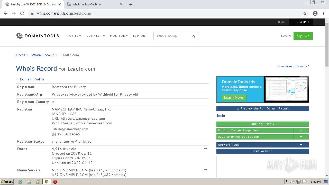This screenshot has width=329, height=185.
Task: Open the Start menu
Action: click(x=7, y=182)
